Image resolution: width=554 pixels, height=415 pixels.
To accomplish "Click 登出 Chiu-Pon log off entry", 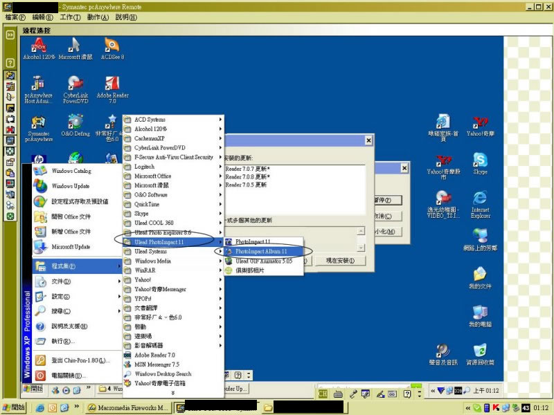I will [77, 360].
